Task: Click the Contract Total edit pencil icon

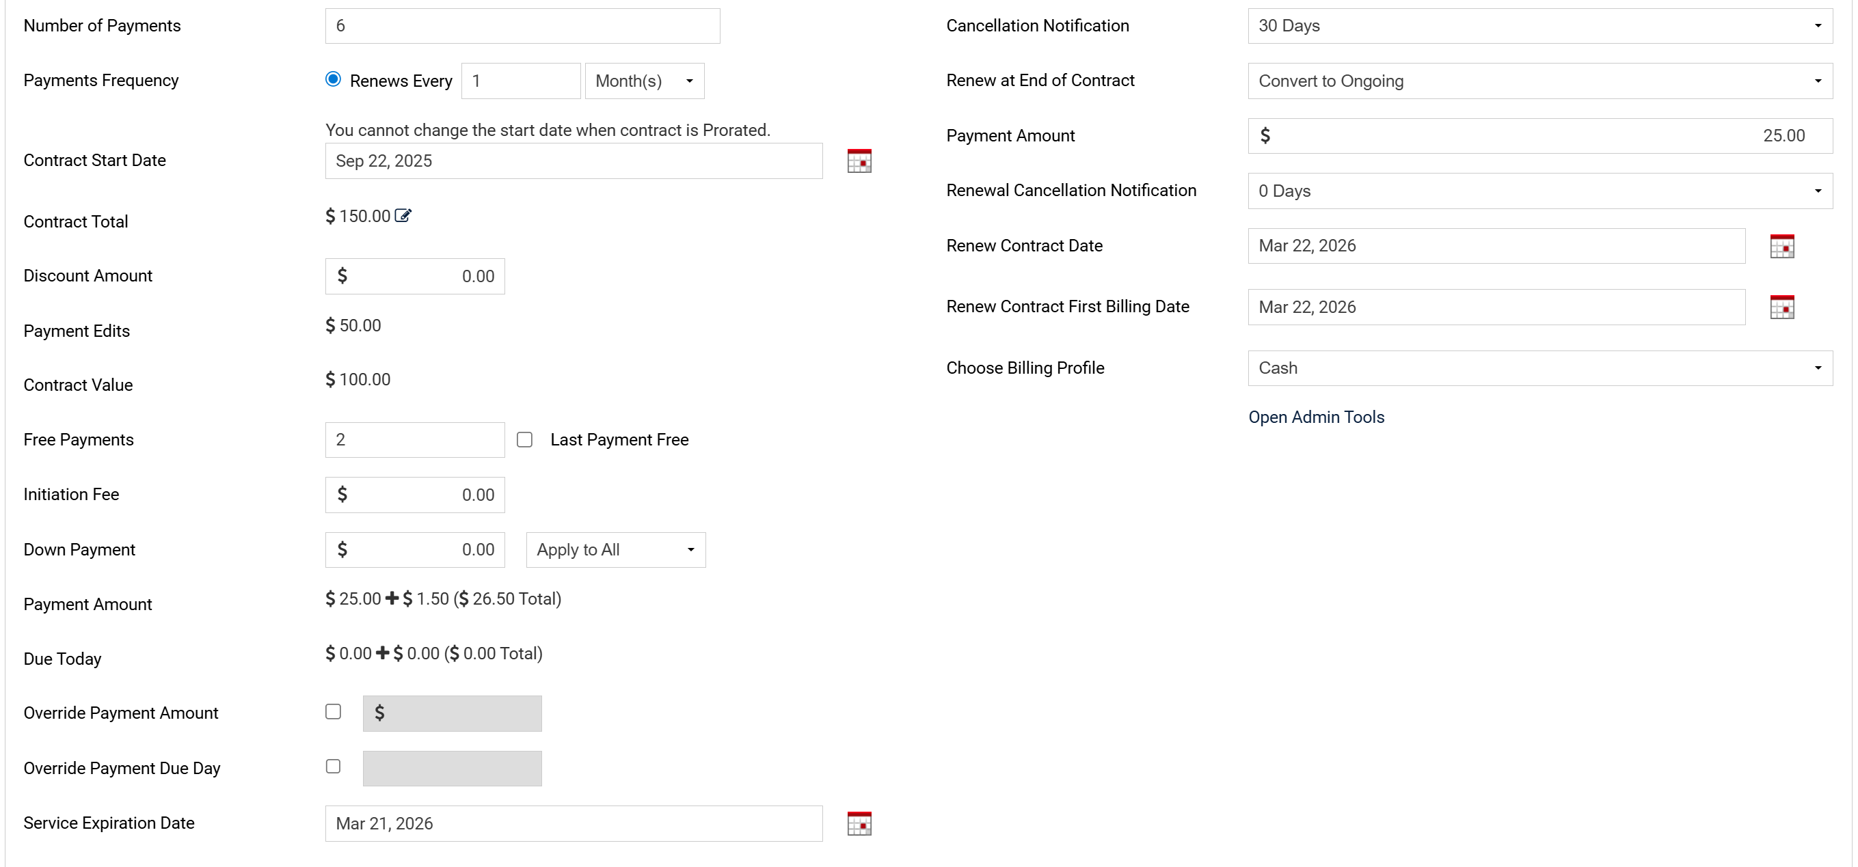Action: tap(403, 215)
